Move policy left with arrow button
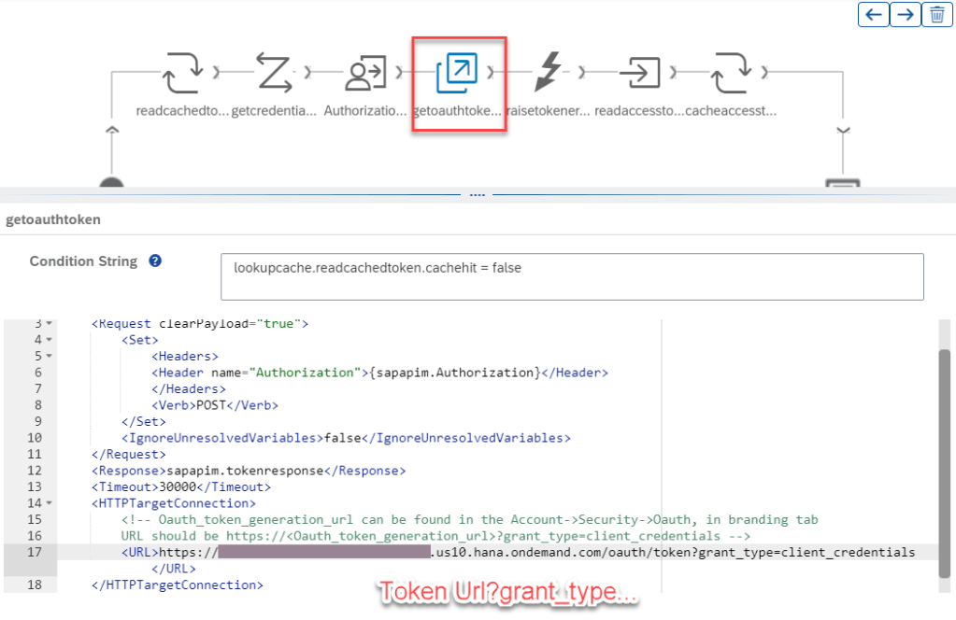 coord(873,14)
